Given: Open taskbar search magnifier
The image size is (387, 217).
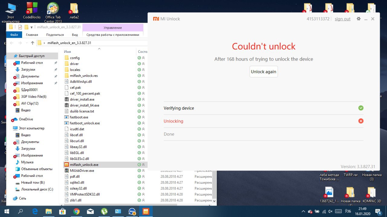Looking at the screenshot, I should click(x=21, y=211).
